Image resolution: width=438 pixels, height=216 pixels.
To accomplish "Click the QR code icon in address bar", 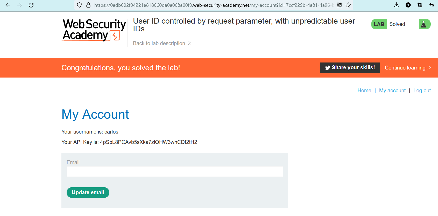I will coord(339,5).
